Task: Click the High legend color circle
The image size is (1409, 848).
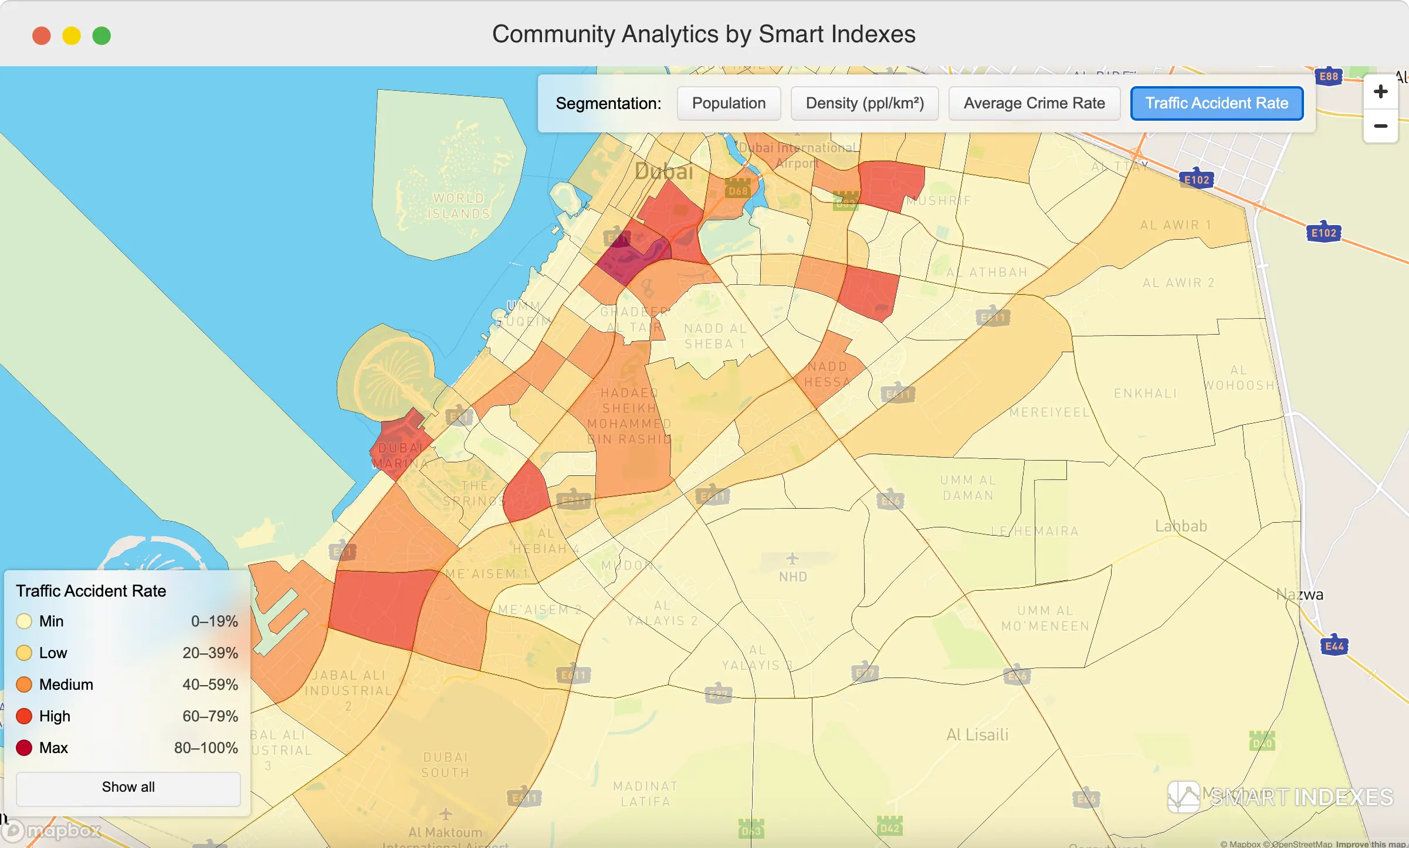Action: pos(24,716)
